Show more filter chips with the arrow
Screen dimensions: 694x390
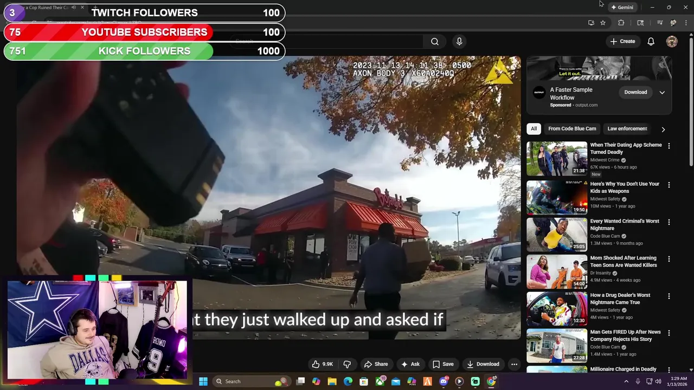pos(663,129)
